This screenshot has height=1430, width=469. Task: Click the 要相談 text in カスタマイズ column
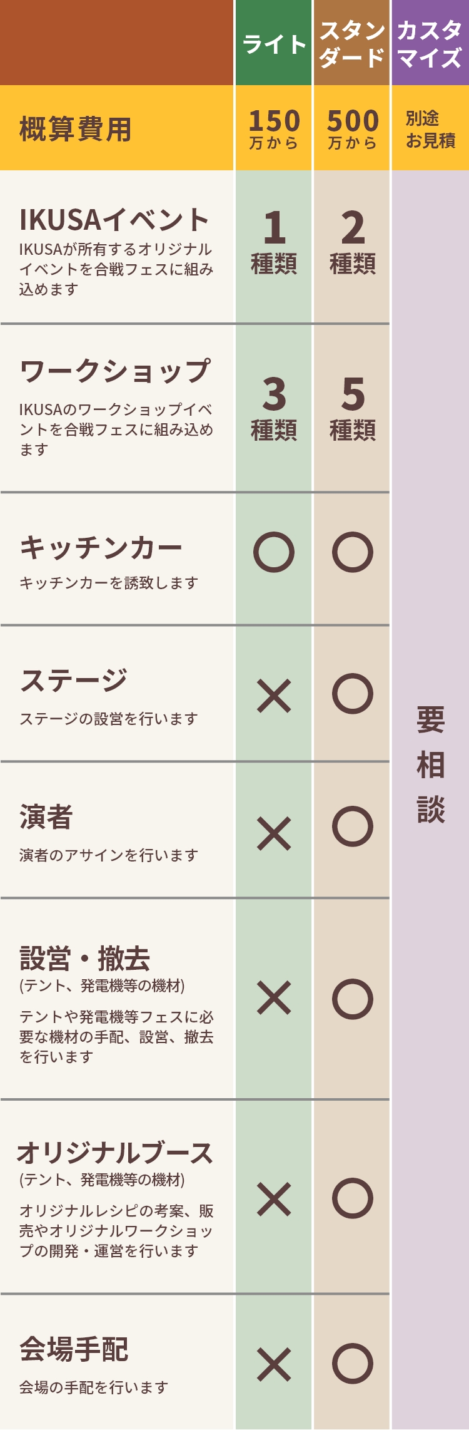pyautogui.click(x=431, y=764)
